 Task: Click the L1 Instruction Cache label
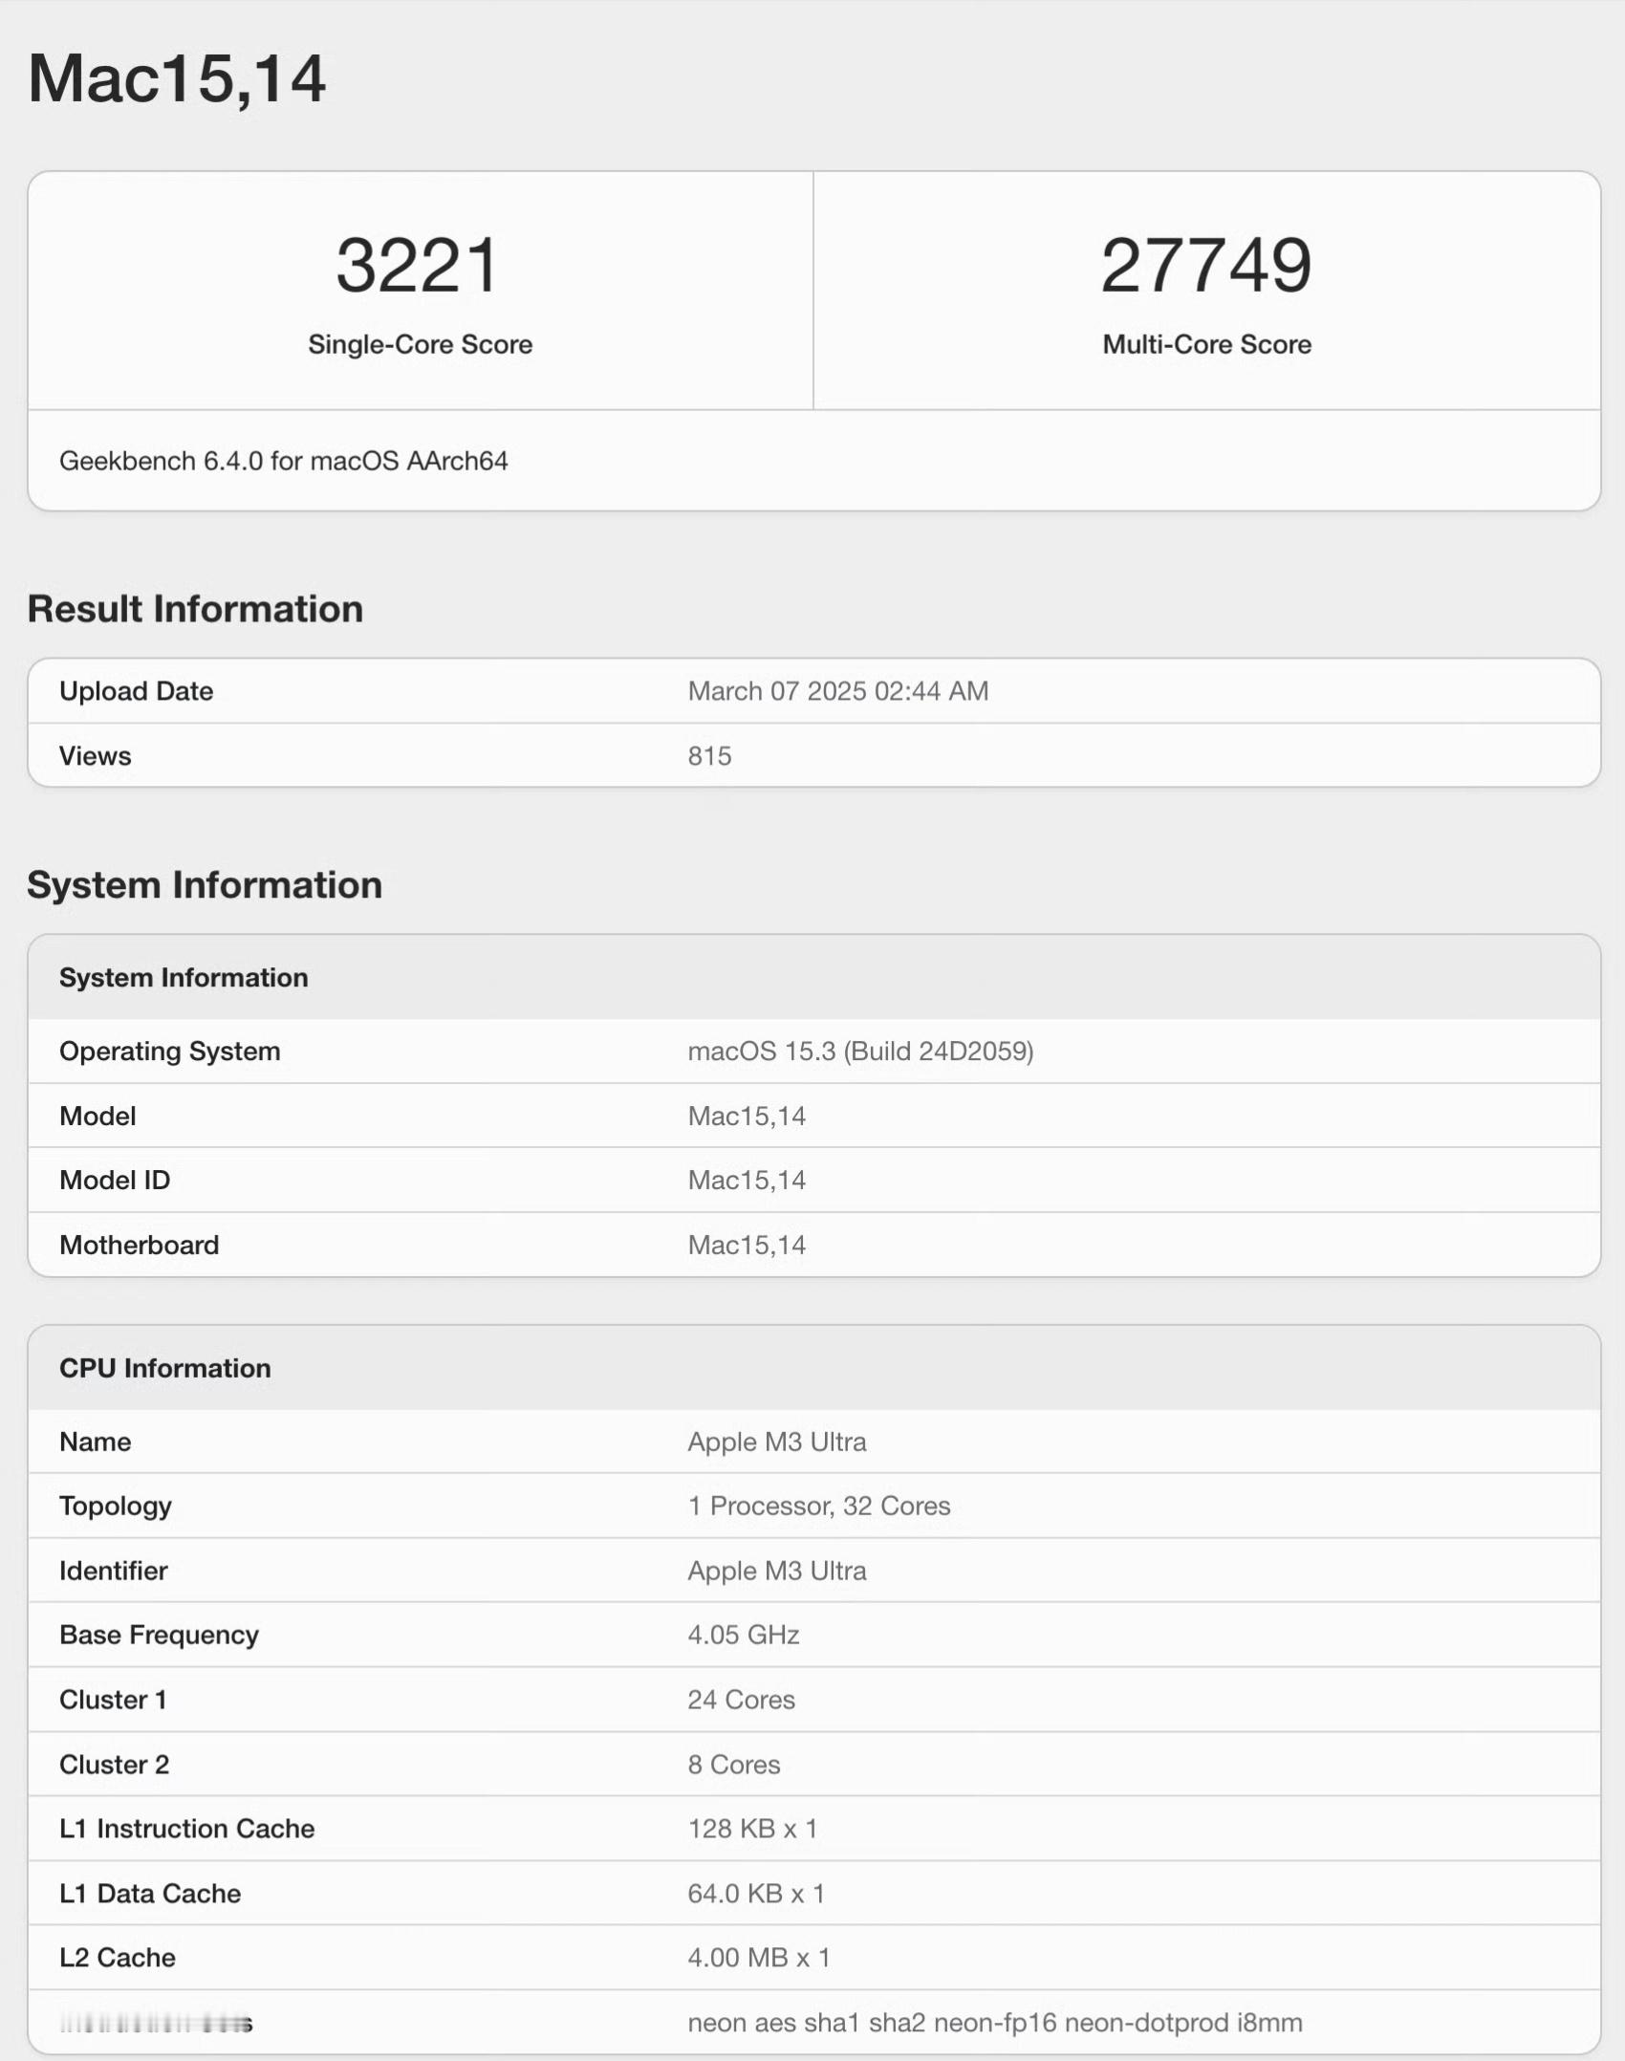tap(186, 1829)
